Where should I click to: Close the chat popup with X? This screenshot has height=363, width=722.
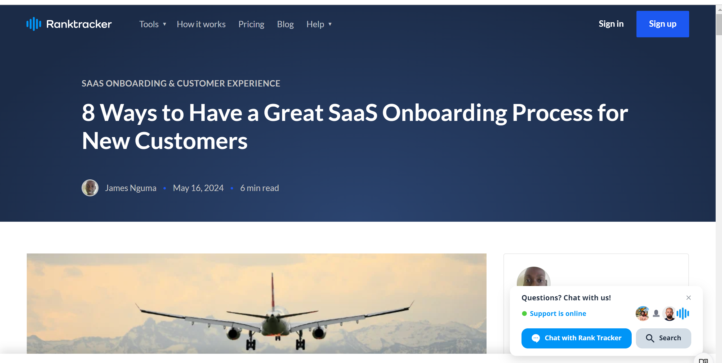(688, 297)
